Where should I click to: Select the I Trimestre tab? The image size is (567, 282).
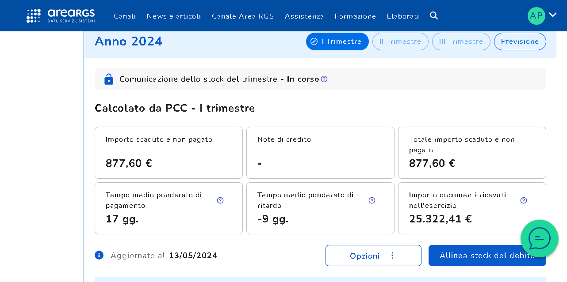click(x=337, y=41)
